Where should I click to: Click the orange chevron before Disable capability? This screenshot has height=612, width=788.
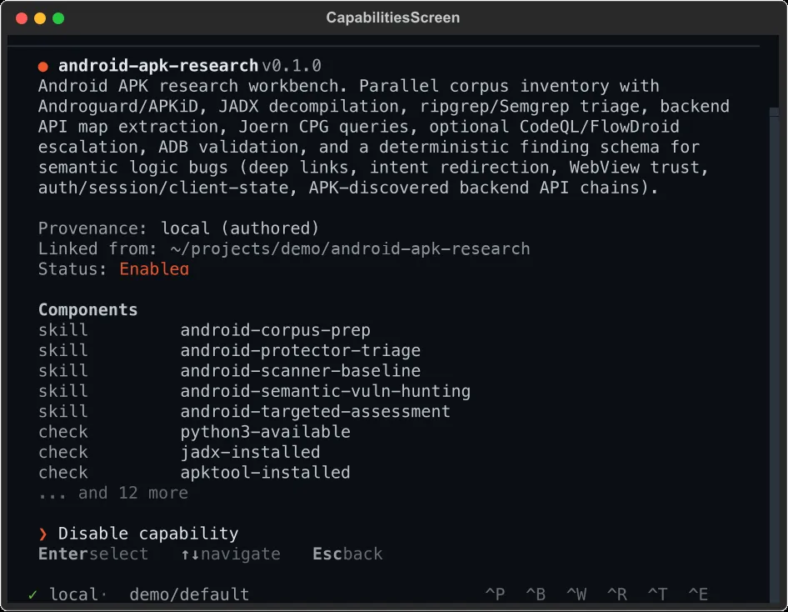click(x=43, y=534)
